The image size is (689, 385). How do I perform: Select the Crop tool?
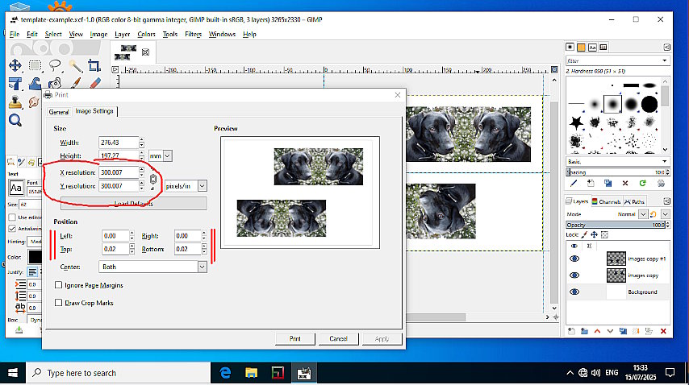[94, 65]
